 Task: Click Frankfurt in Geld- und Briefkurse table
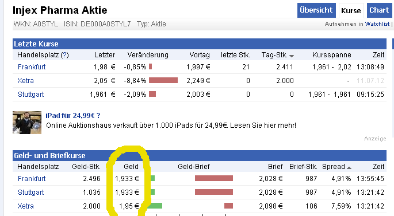(32, 179)
